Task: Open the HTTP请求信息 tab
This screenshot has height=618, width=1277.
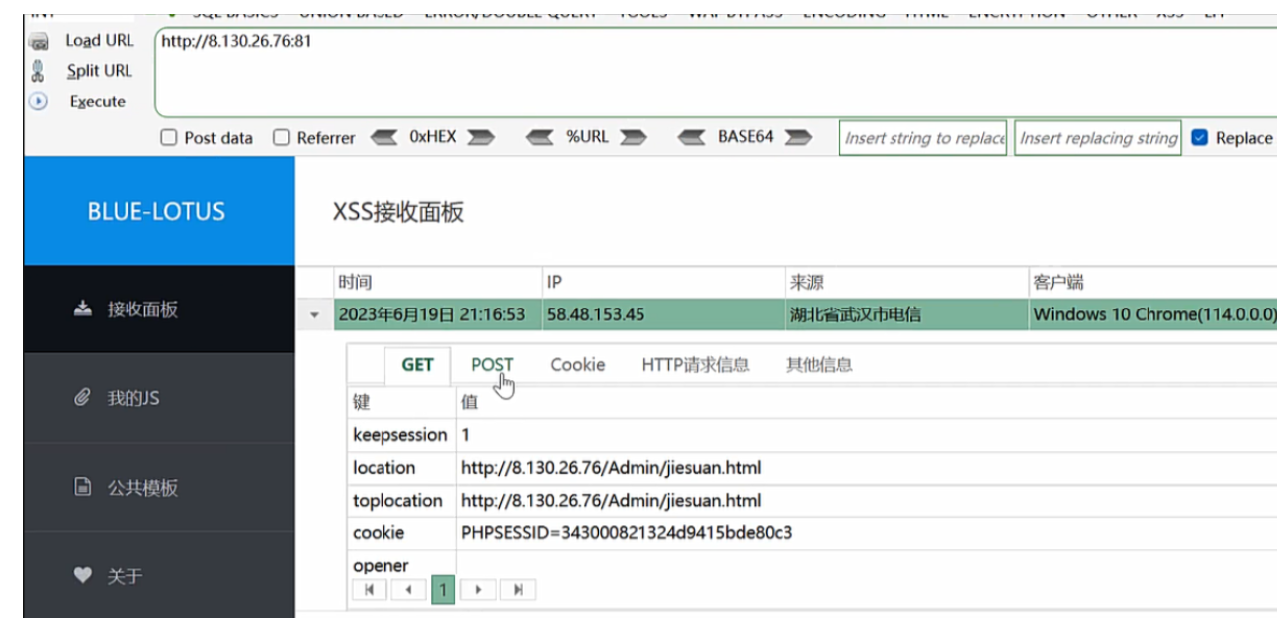Action: (695, 365)
